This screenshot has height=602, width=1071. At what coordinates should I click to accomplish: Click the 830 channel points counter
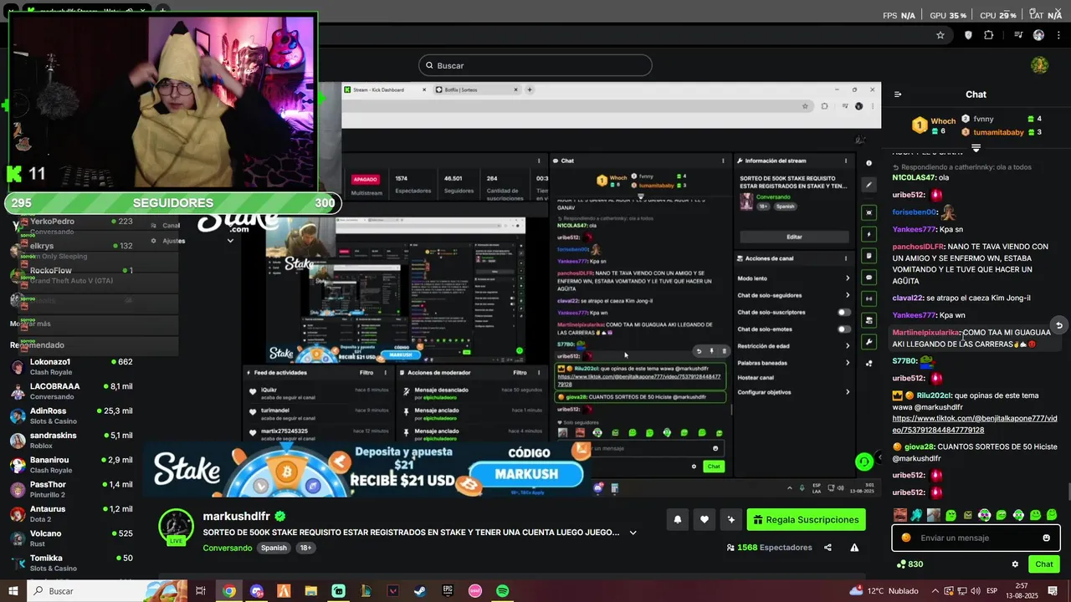click(910, 564)
